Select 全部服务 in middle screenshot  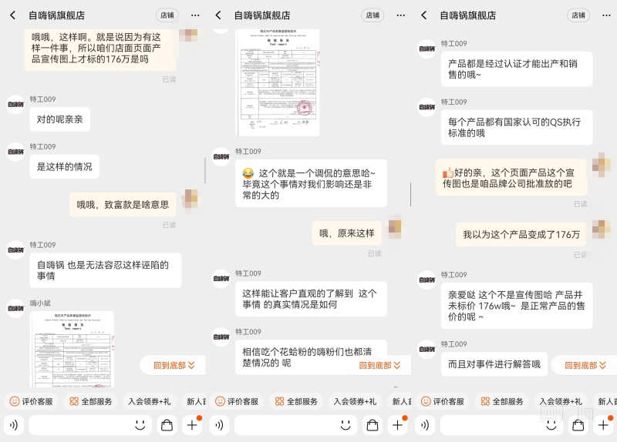[296, 401]
